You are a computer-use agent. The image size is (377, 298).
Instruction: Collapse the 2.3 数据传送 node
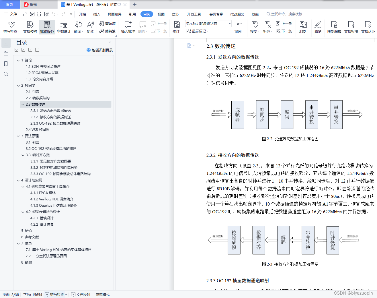point(23,105)
